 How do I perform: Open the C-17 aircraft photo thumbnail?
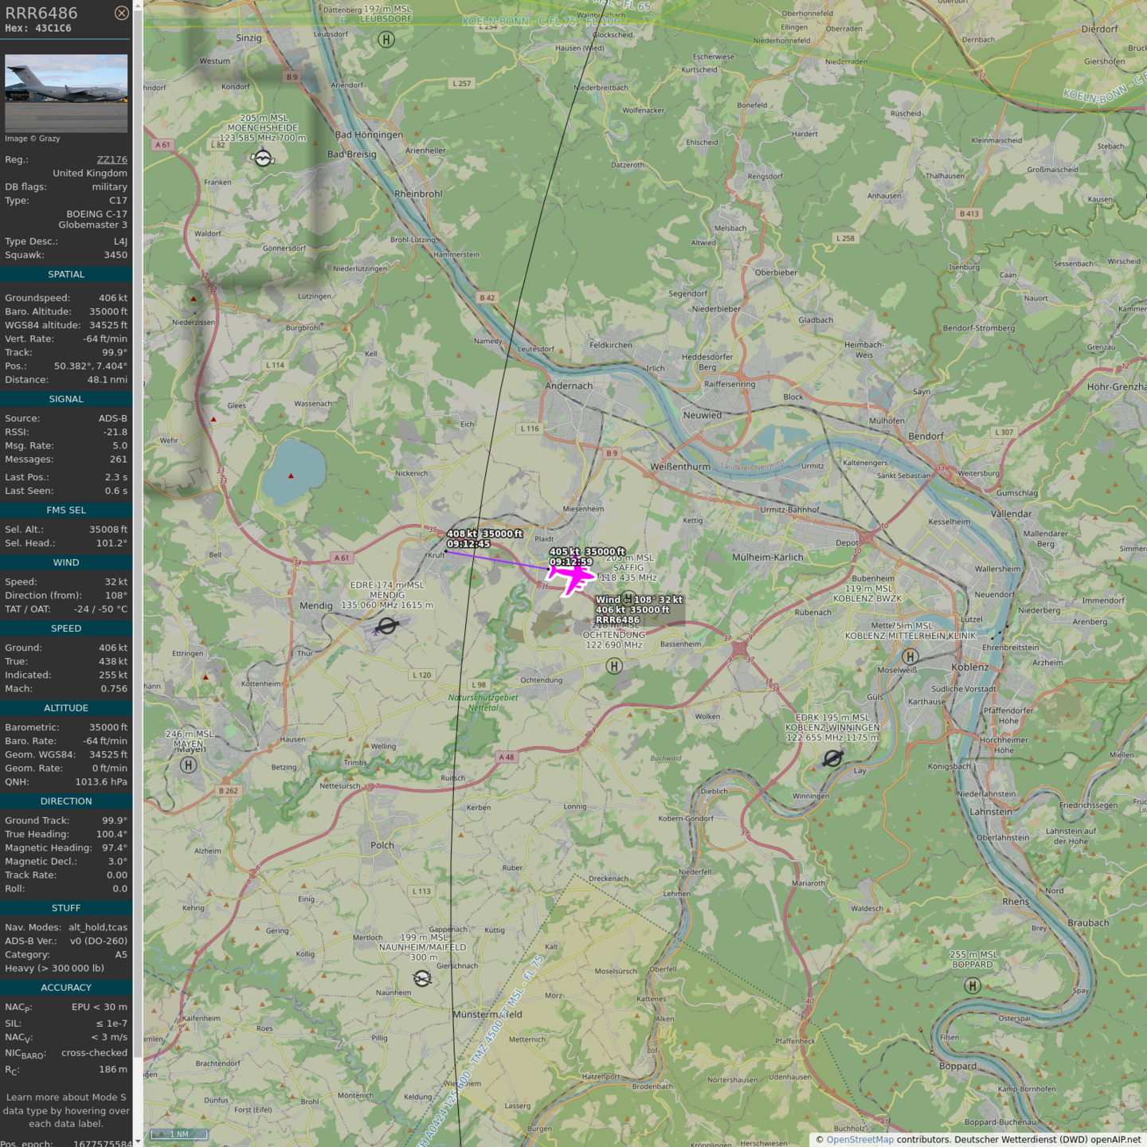tap(66, 92)
